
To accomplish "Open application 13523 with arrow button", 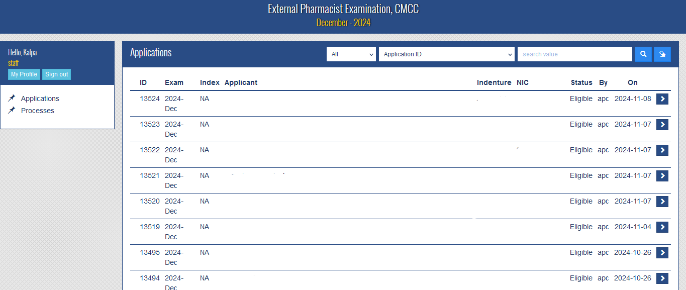I will [662, 125].
